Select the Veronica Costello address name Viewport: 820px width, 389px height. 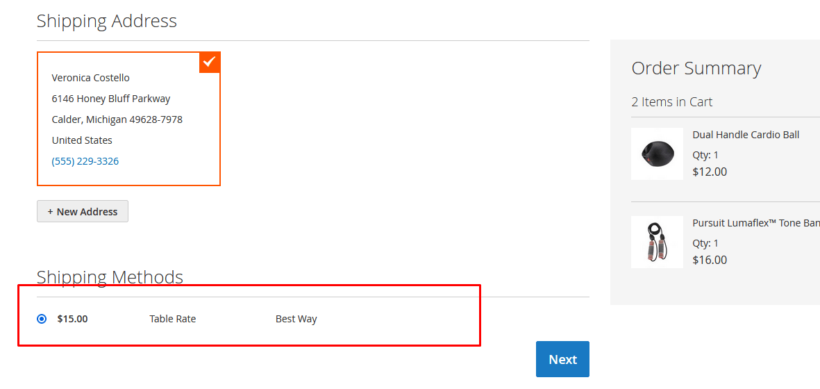(x=91, y=78)
